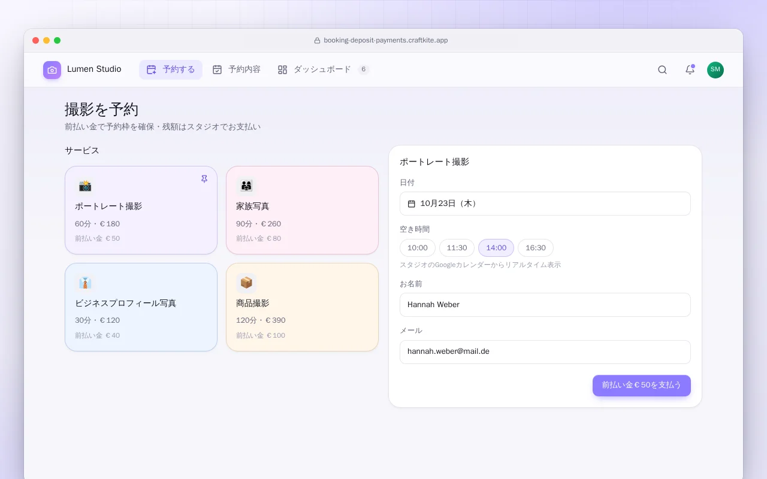Click the booking-deposit-payments.craftkite.app address text
This screenshot has width=767, height=479.
tap(386, 41)
